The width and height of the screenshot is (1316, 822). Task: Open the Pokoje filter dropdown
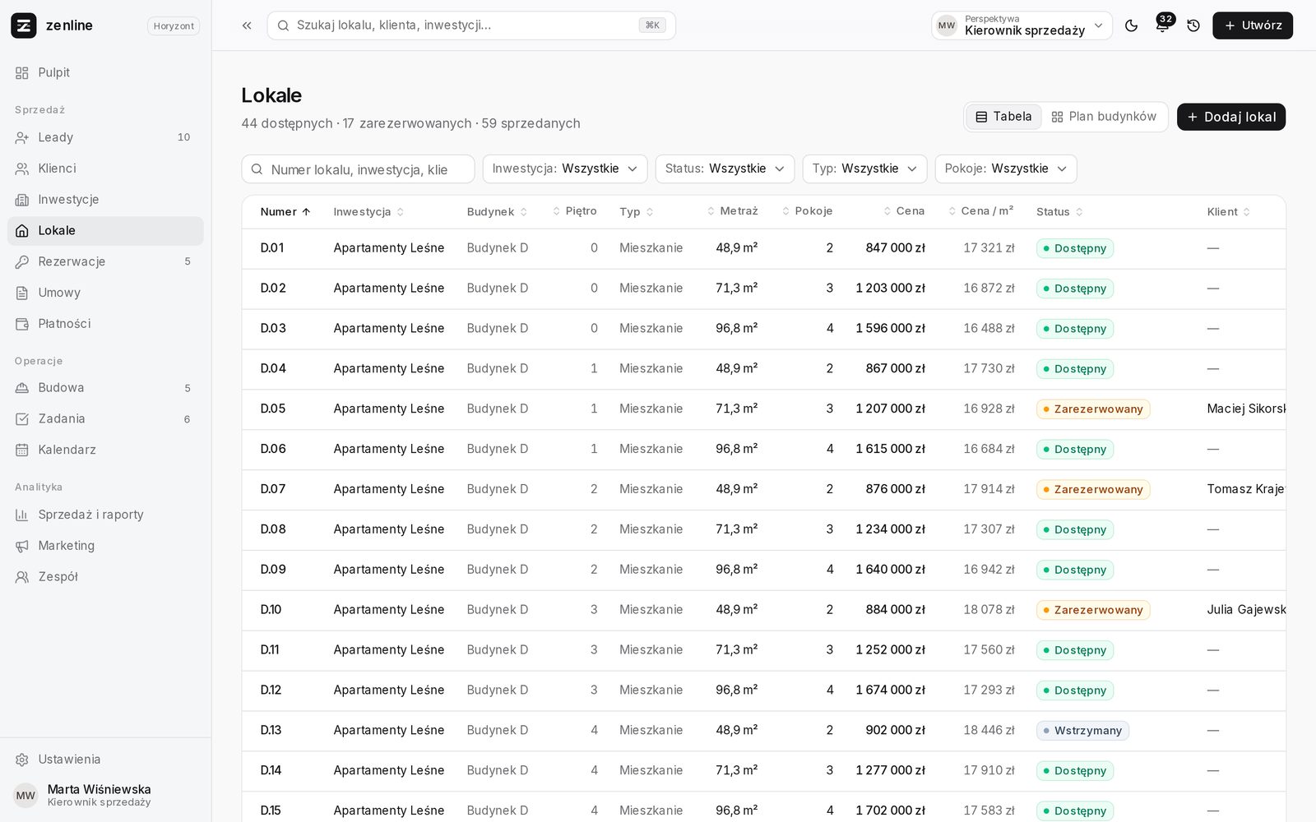pos(1006,169)
